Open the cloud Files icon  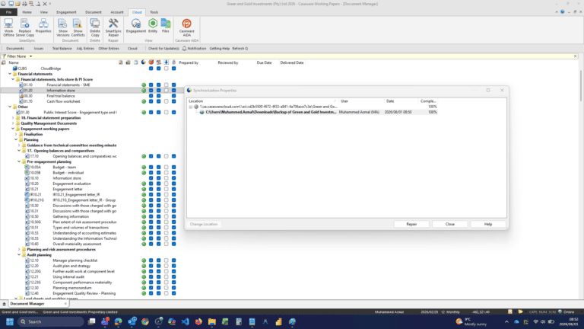(165, 26)
